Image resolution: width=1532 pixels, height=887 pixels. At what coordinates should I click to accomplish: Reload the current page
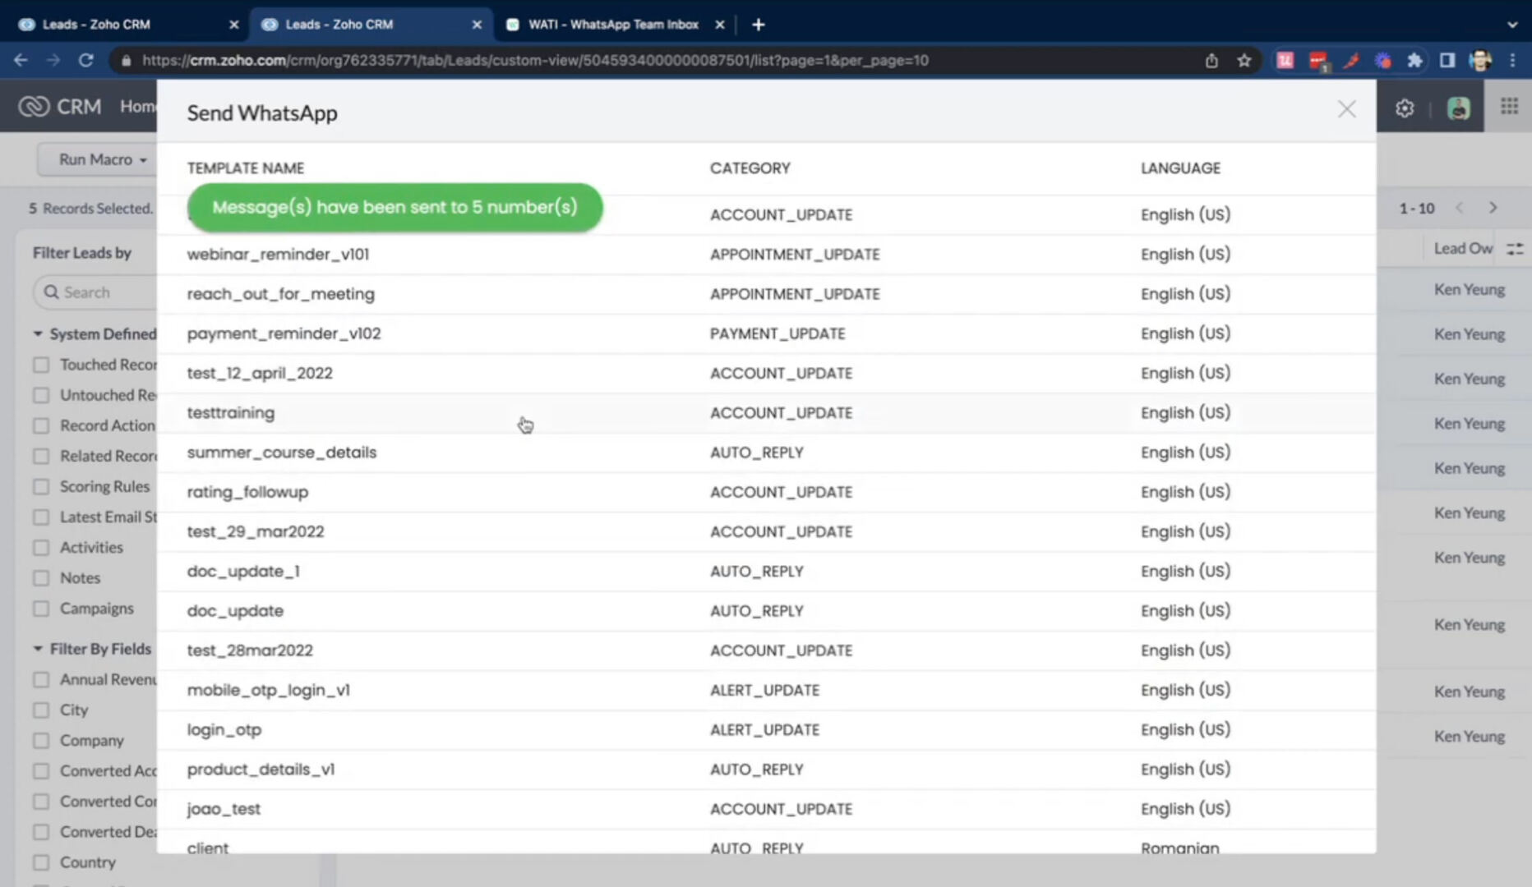tap(85, 60)
